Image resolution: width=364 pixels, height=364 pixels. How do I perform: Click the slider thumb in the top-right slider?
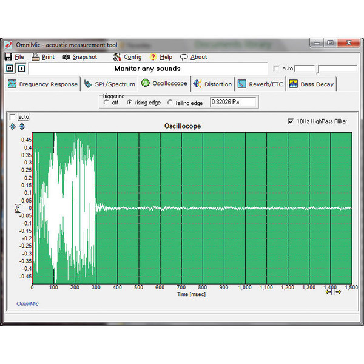318,69
